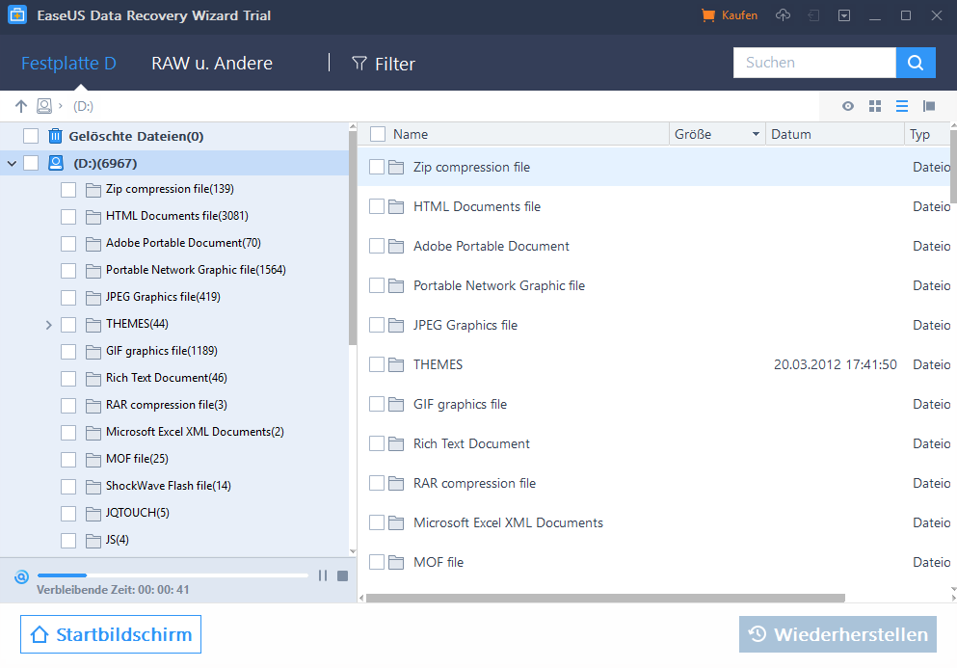Viewport: 957px width, 668px height.
Task: Click the THEMES date 20.03.2012 17:41:50
Action: [835, 364]
